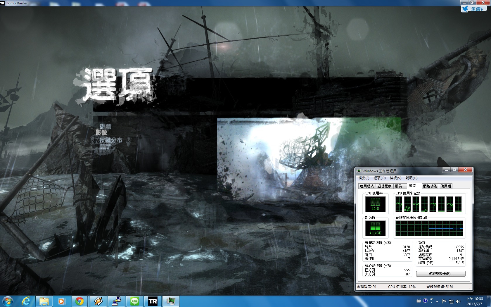Click the blue help question mark icon

(x=425, y=300)
